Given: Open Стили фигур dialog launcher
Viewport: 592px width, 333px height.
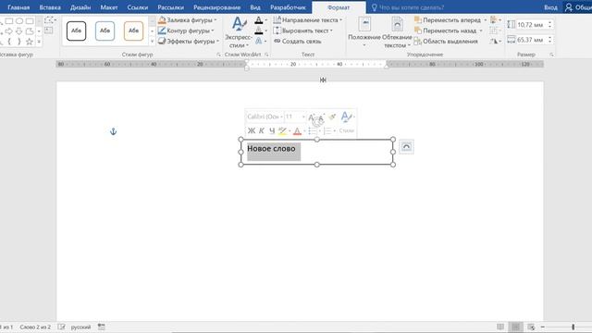Looking at the screenshot, I should pos(218,55).
